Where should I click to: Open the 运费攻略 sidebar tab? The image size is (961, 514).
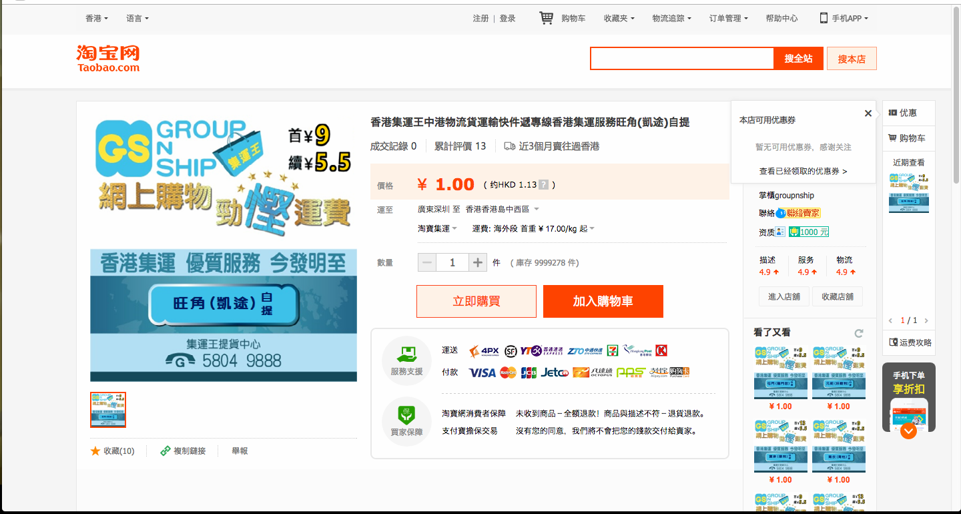pos(908,342)
